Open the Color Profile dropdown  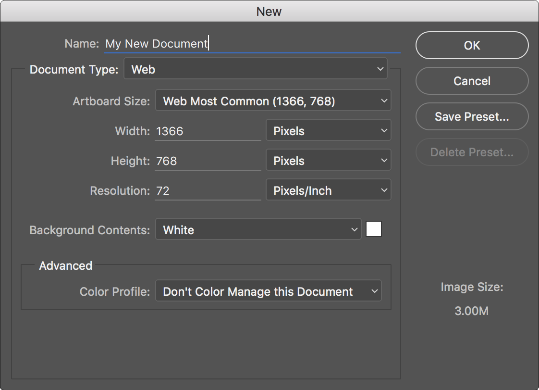tap(268, 291)
